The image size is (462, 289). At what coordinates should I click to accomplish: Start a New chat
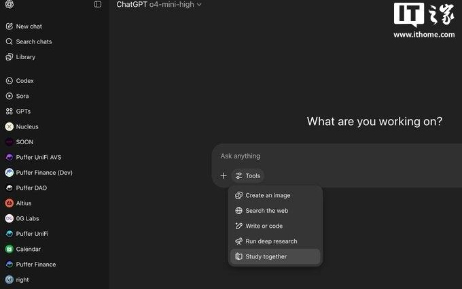[x=29, y=27]
